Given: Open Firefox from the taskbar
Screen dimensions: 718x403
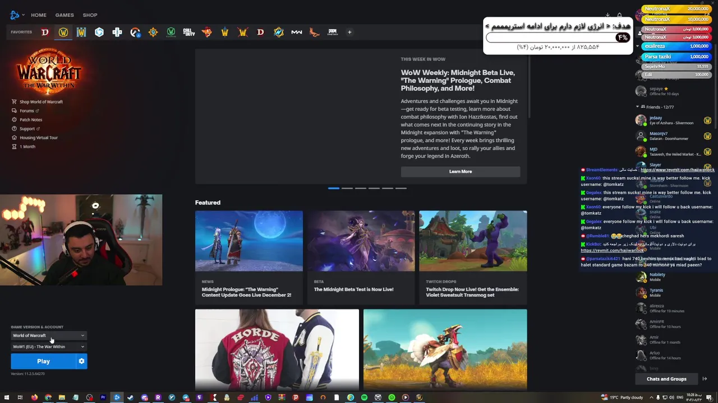Looking at the screenshot, I should click(x=34, y=397).
